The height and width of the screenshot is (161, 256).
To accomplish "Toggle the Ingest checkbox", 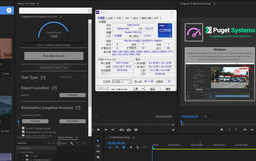I will point(59,143).
